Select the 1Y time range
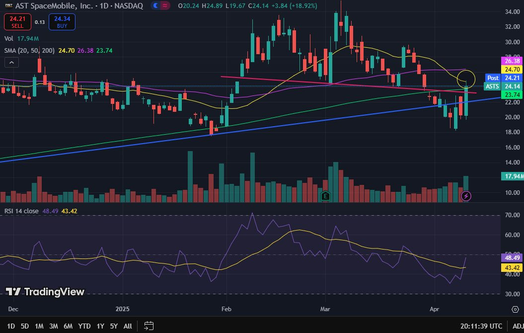Screen dimensions: 524x333 pos(100,326)
